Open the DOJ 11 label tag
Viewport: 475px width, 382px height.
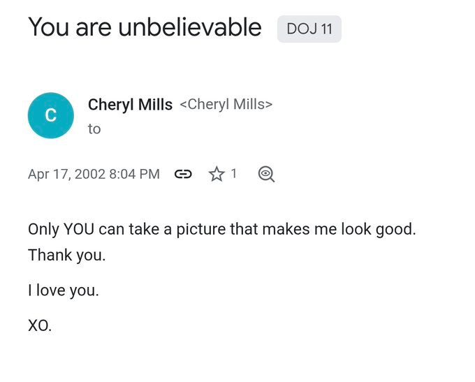point(309,29)
